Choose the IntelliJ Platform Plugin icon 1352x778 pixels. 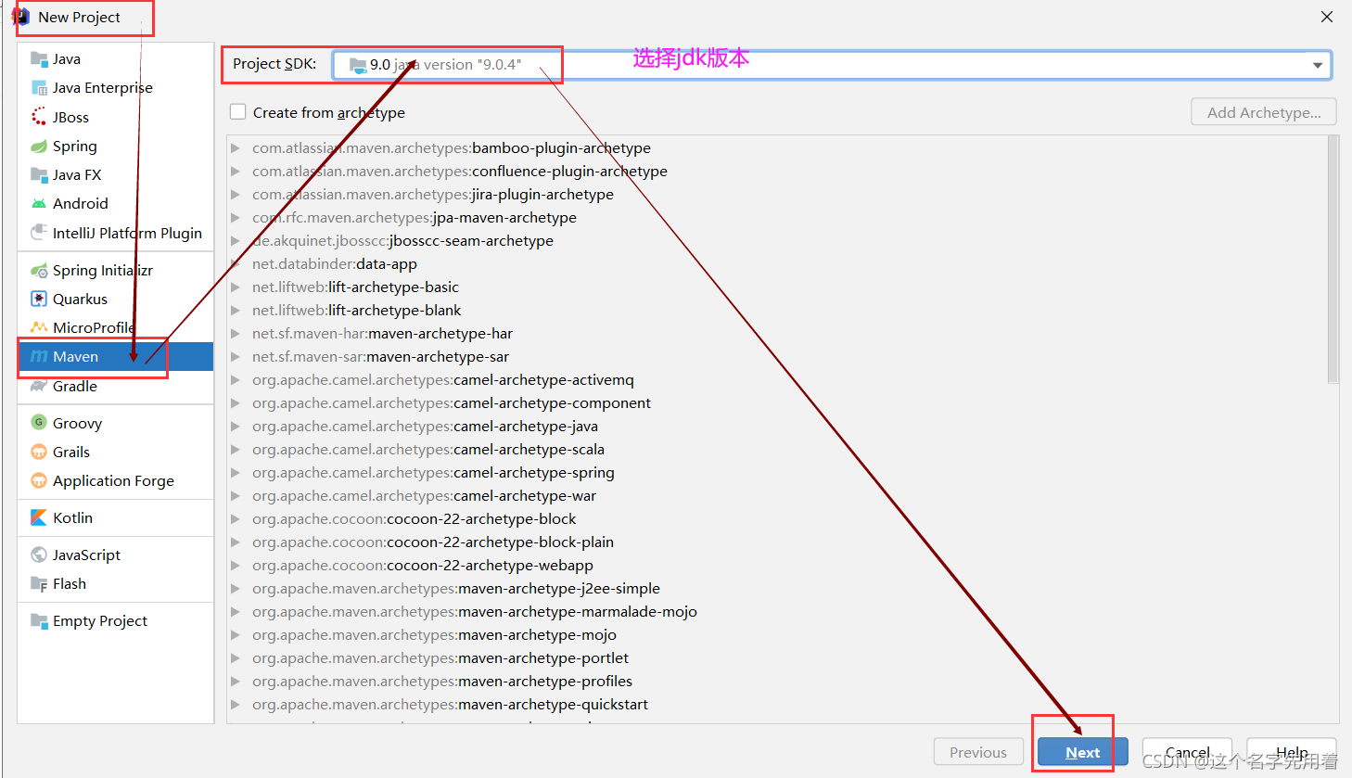pos(39,233)
